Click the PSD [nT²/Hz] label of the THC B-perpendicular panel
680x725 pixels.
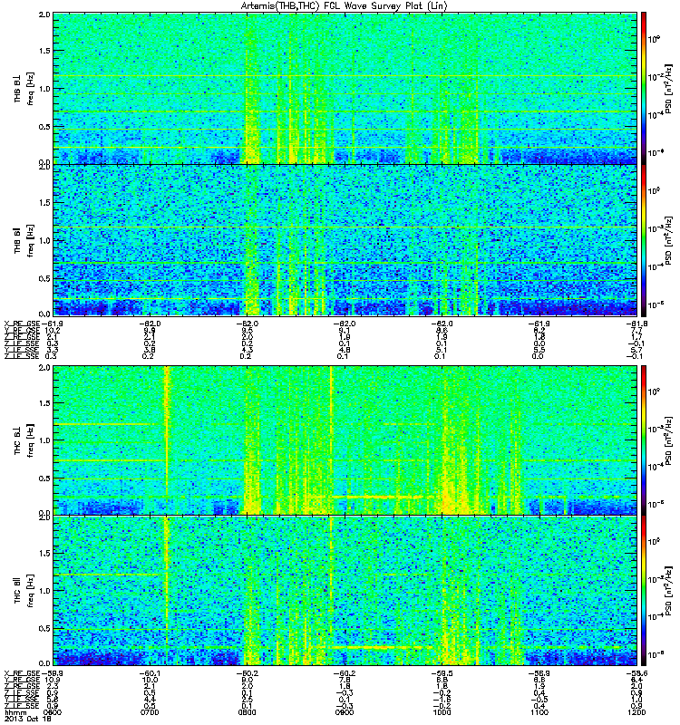[x=668, y=440]
